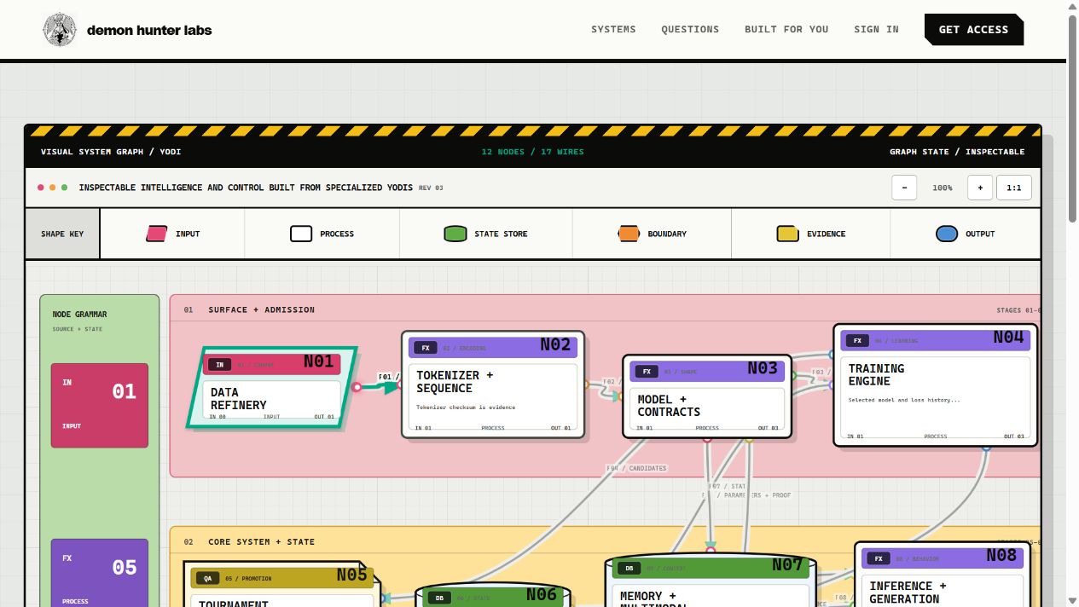Click VISUAL SYSTEM GRAPH / YODI title
This screenshot has width=1079, height=607.
click(111, 152)
